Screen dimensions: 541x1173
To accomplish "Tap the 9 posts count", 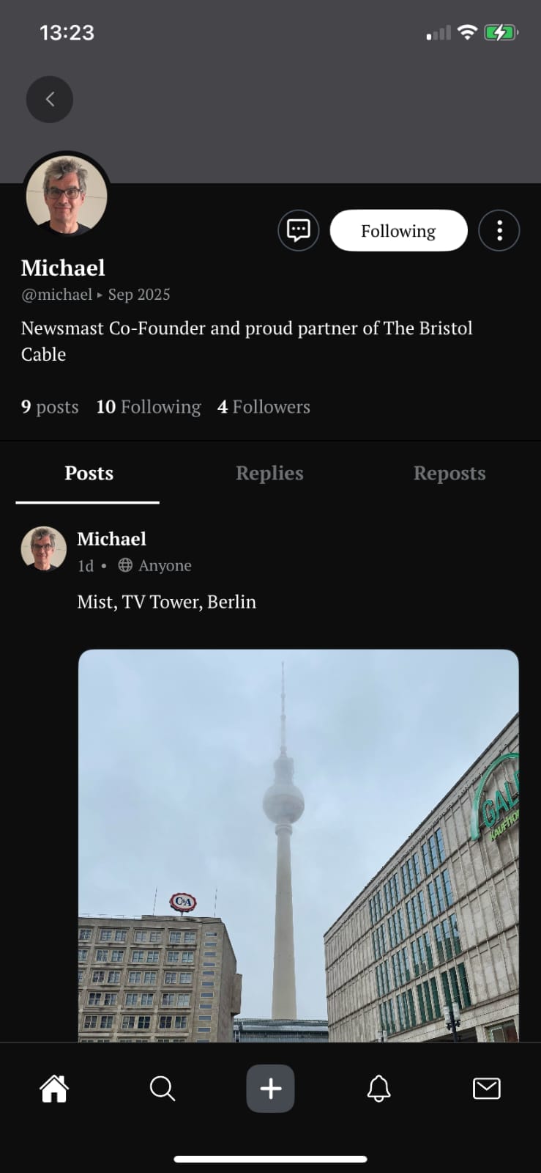I will 50,407.
